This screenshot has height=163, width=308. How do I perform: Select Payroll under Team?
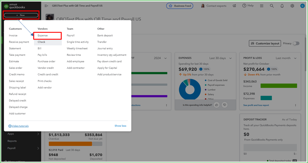71,35
